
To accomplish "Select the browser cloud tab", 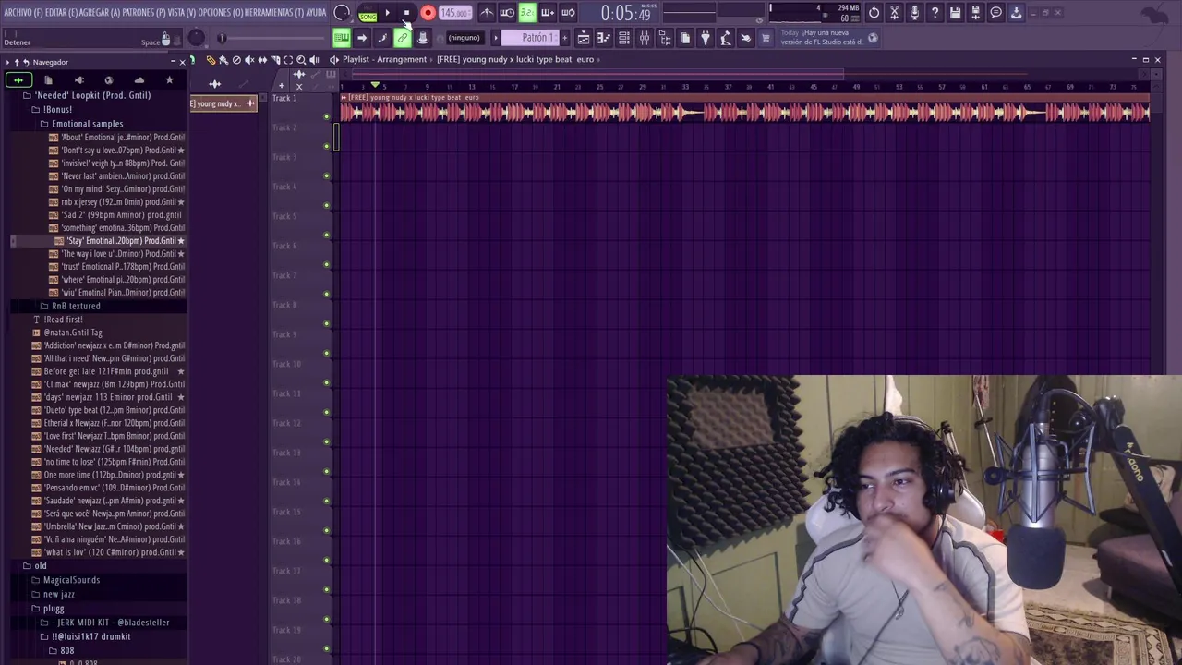I will 139,80.
